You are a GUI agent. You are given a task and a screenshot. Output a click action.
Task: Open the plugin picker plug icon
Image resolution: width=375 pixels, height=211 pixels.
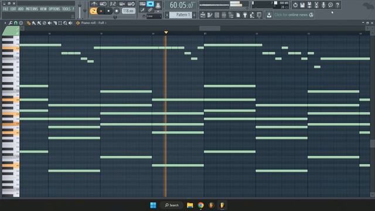click(x=245, y=15)
